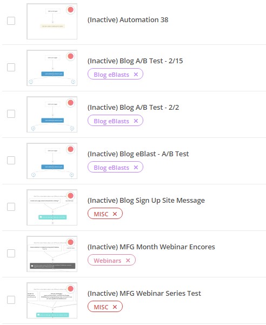Click the Webinars label tag

(108, 260)
